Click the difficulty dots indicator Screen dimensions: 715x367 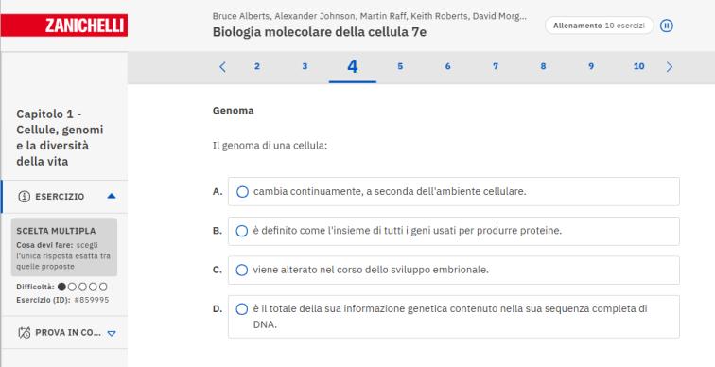82,287
